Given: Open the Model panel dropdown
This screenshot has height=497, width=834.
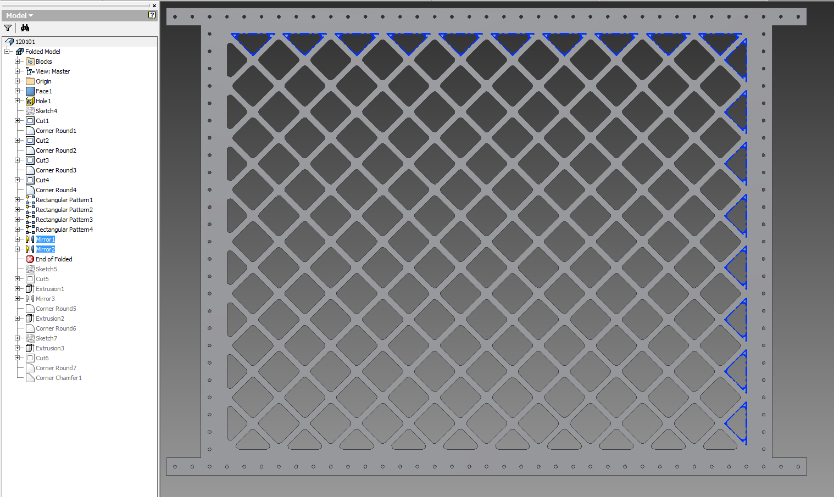Looking at the screenshot, I should click(x=20, y=15).
